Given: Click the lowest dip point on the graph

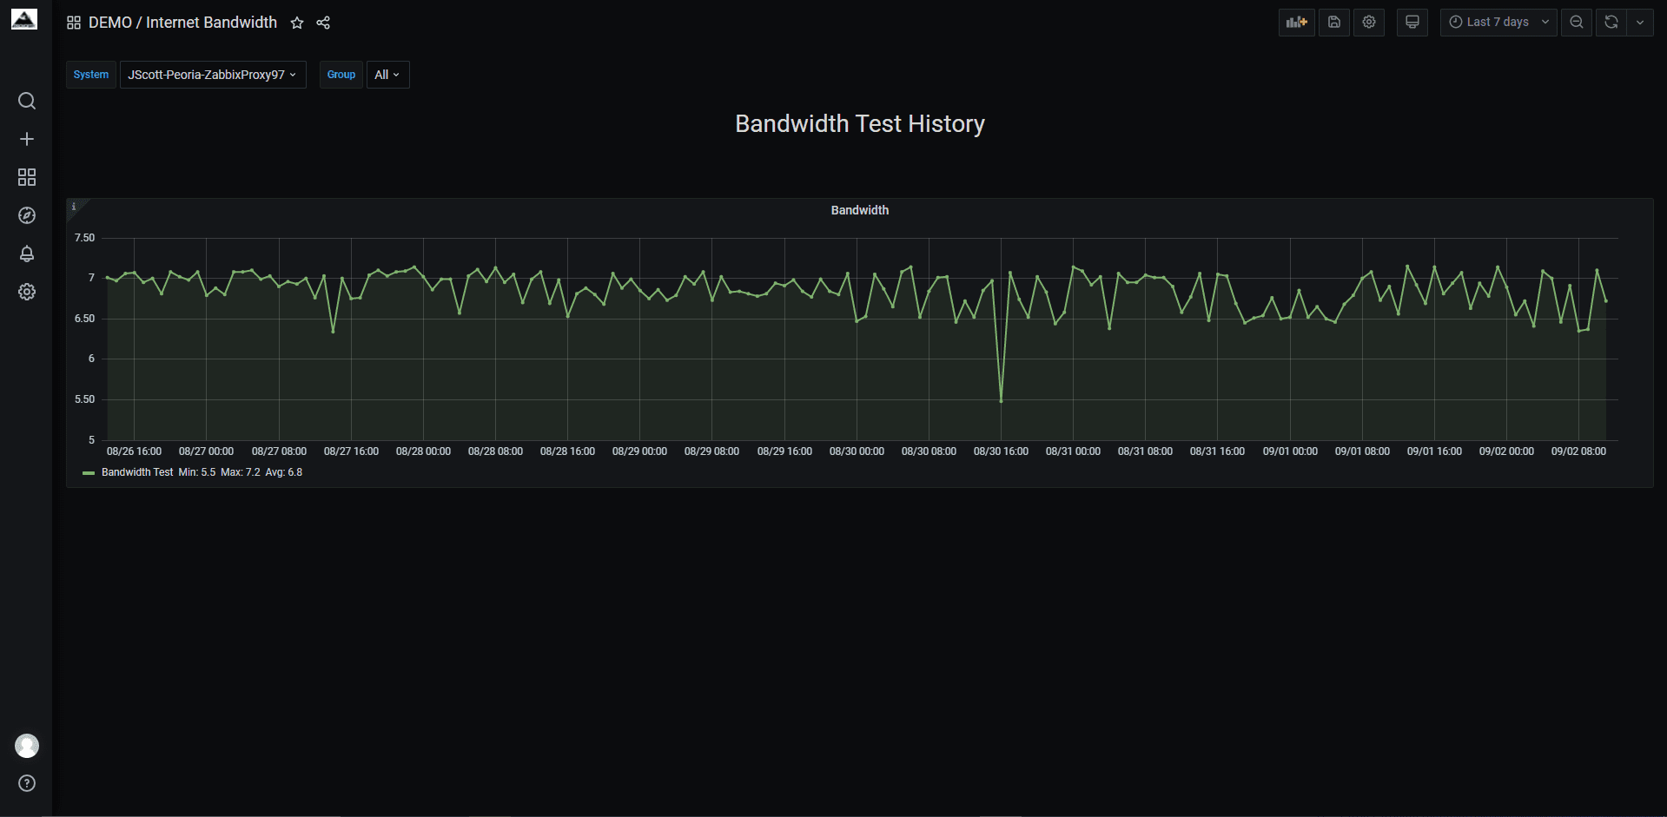Looking at the screenshot, I should [1001, 401].
